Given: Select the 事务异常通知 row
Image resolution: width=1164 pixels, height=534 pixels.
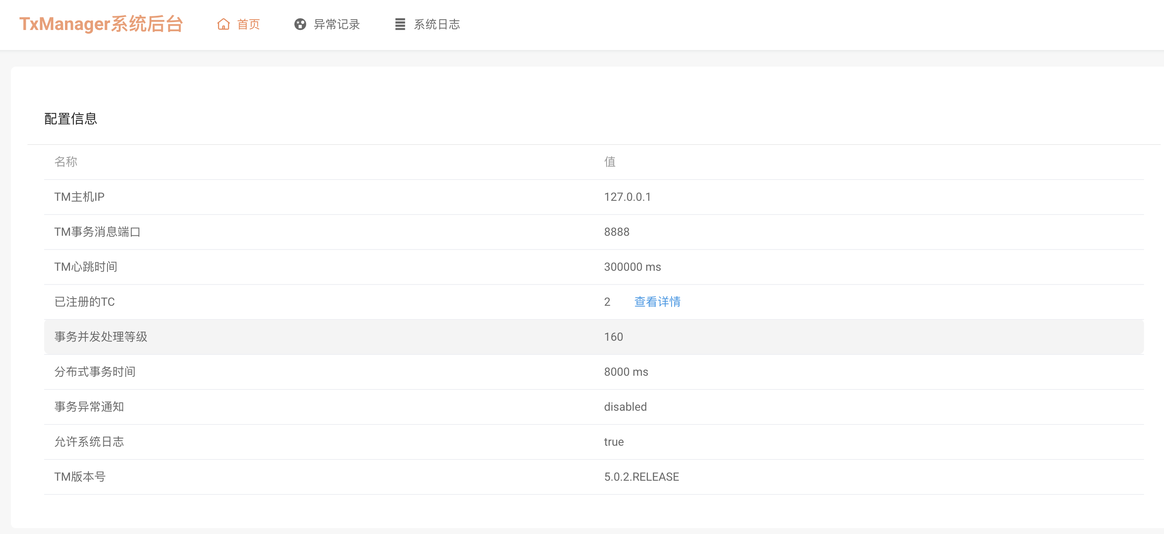Looking at the screenshot, I should pyautogui.click(x=89, y=407).
